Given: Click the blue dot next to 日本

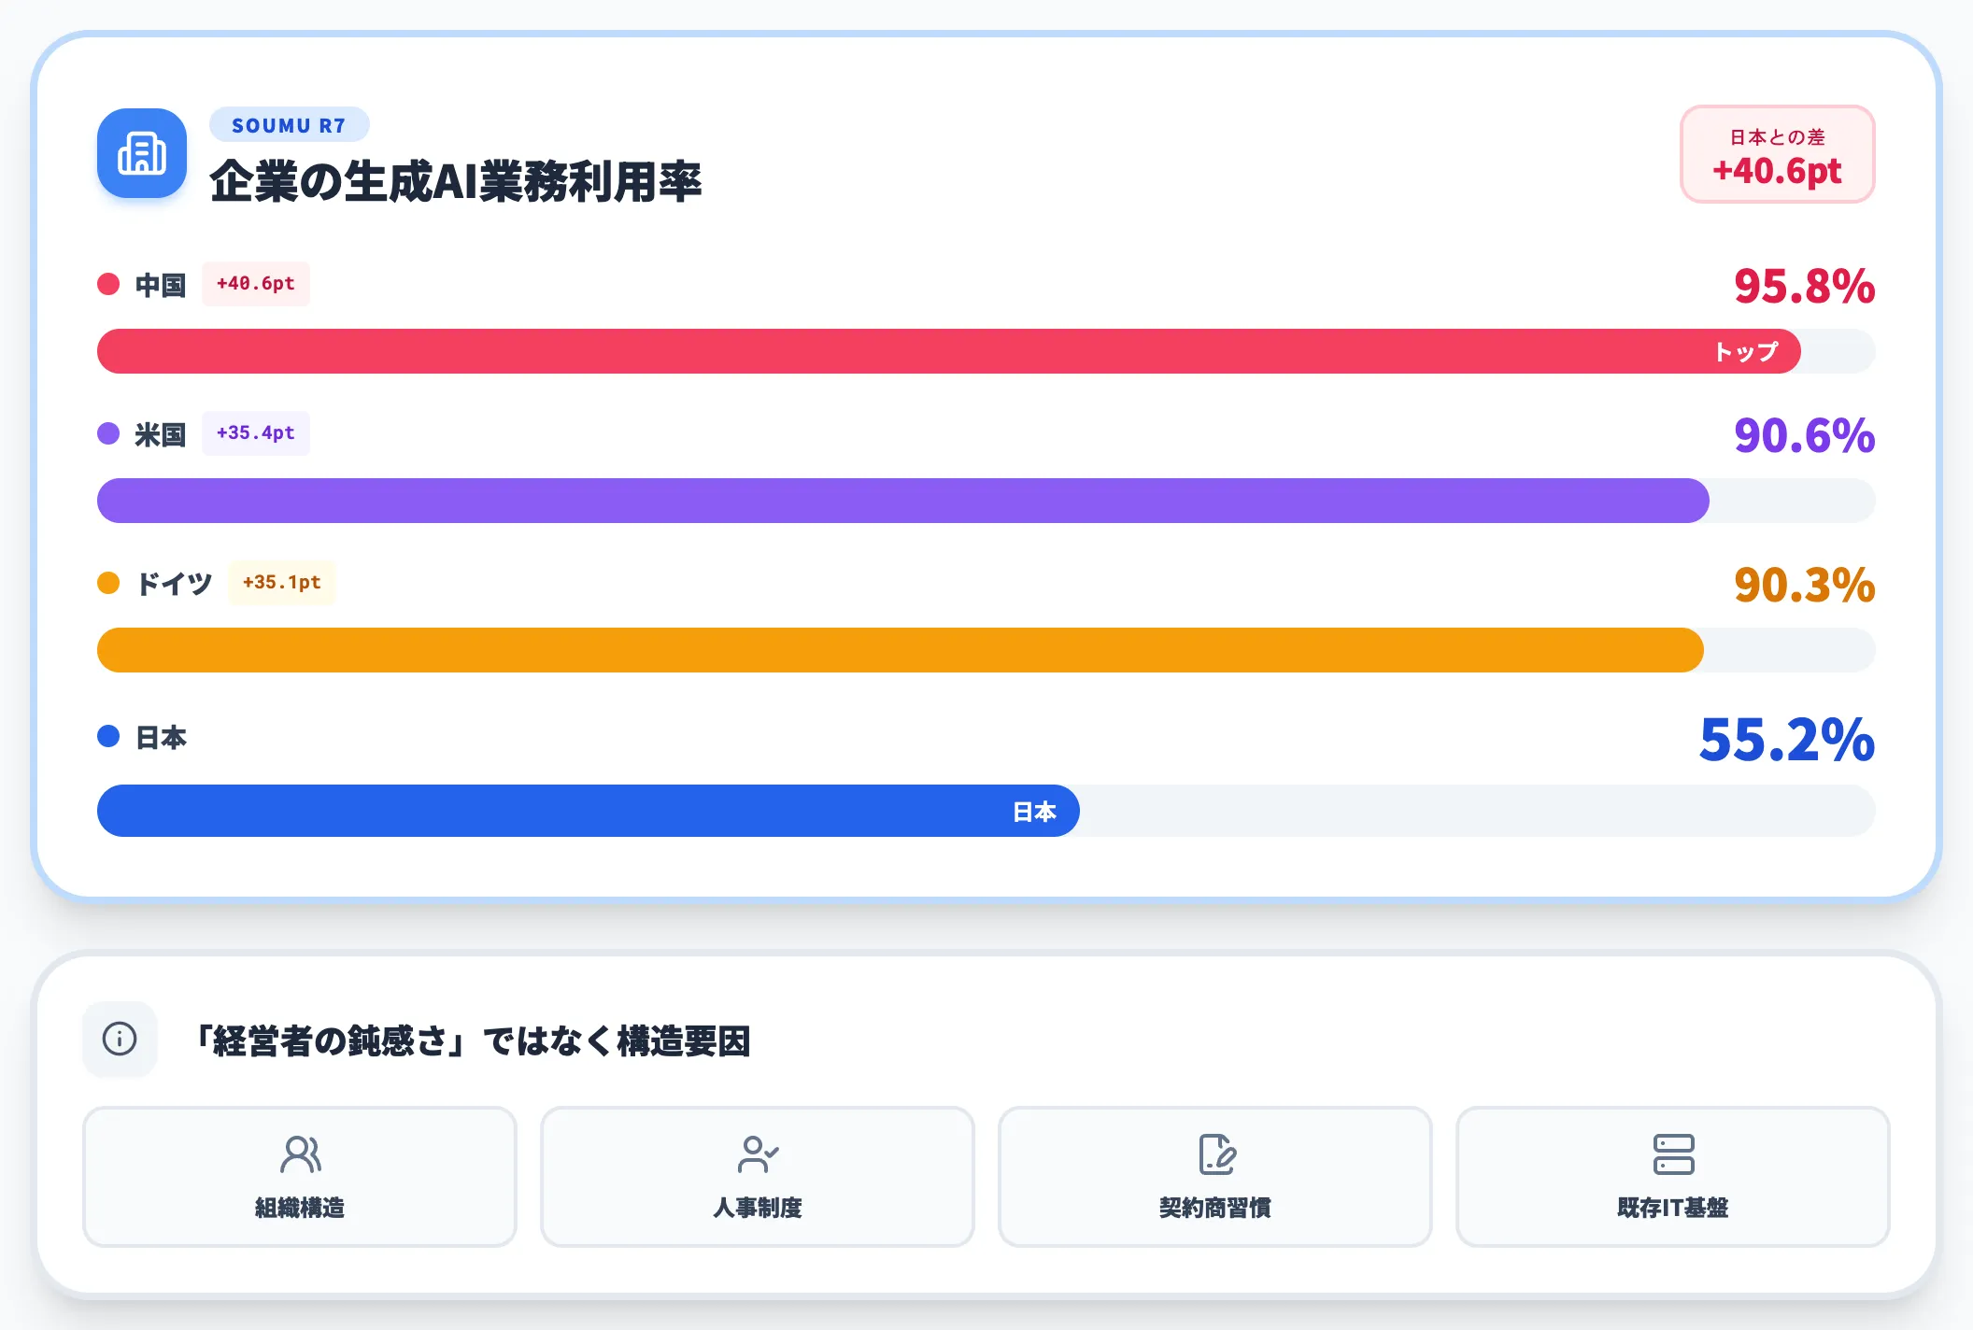Looking at the screenshot, I should 108,736.
